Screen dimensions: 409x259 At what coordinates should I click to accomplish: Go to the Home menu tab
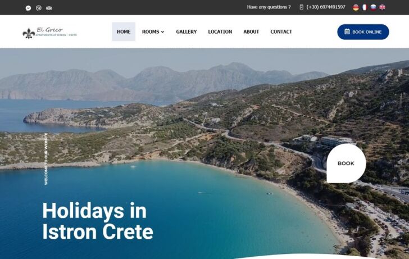[x=124, y=31]
